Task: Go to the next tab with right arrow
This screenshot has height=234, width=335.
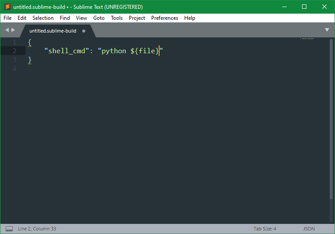Action: pyautogui.click(x=13, y=30)
